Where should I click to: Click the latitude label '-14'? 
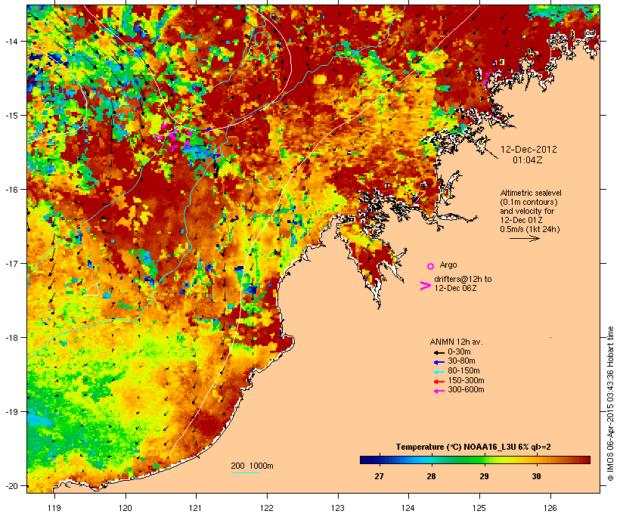(11, 41)
